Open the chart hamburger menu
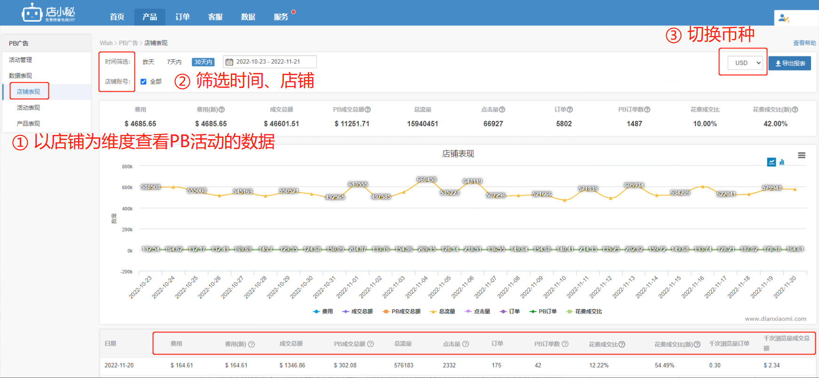Image resolution: width=819 pixels, height=378 pixels. [802, 156]
